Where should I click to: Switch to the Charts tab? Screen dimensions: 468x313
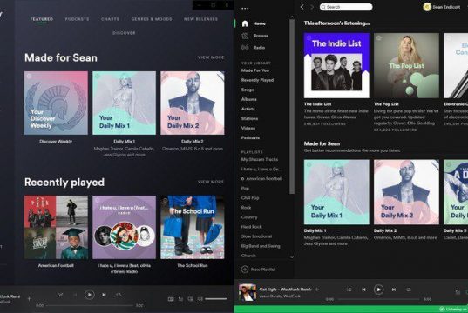pos(110,19)
